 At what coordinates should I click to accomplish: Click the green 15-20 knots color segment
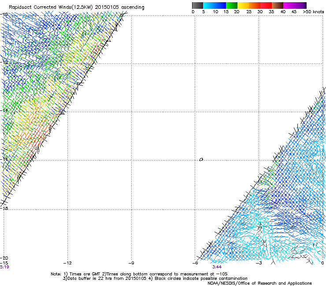[232, 5]
